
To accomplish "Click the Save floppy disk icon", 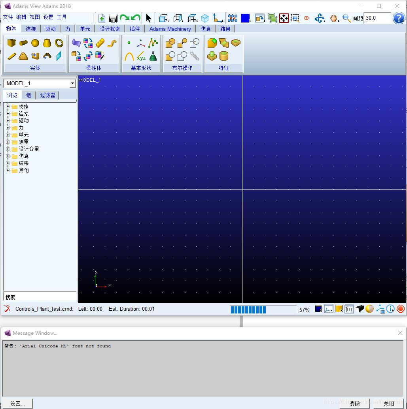I will point(113,18).
